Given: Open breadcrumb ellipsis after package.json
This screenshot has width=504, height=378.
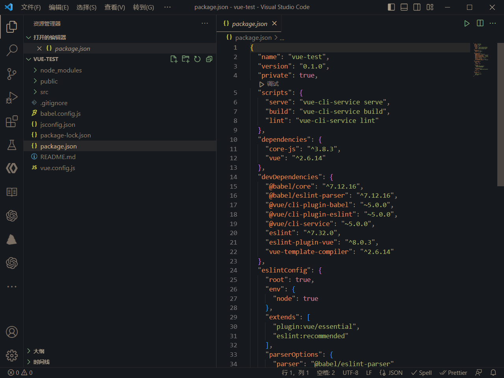Looking at the screenshot, I should coord(282,38).
